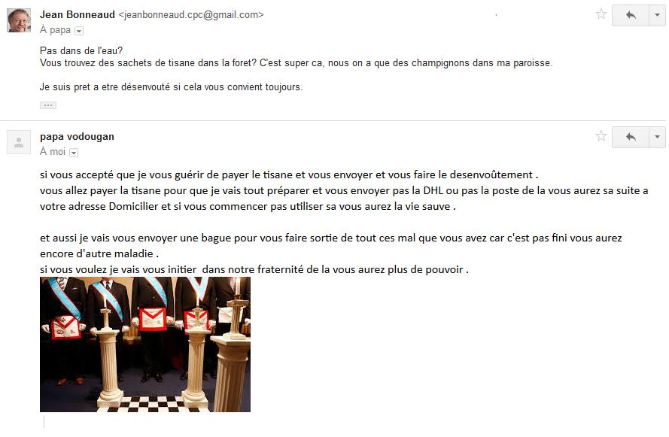Star papa vodougan's message

point(601,136)
